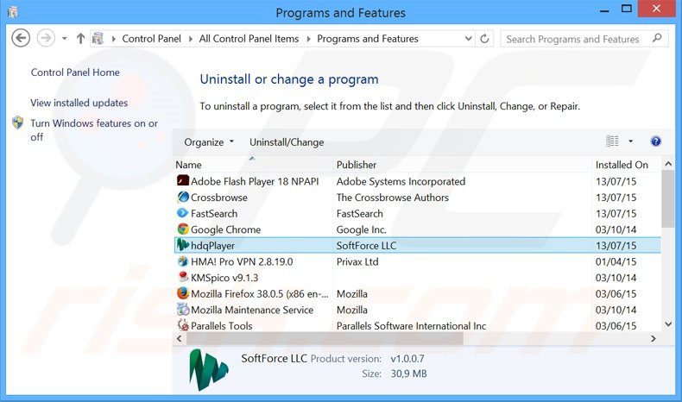Refresh the Programs and Features list
Viewport: 682px width, 402px height.
tap(484, 39)
